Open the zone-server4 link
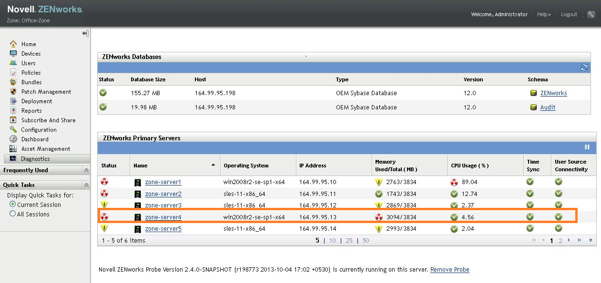 [163, 217]
